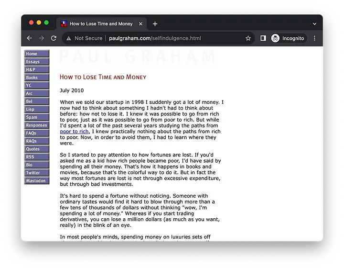The height and width of the screenshot is (269, 344).
Task: Open the Essays sidebar item
Action: coord(37,62)
